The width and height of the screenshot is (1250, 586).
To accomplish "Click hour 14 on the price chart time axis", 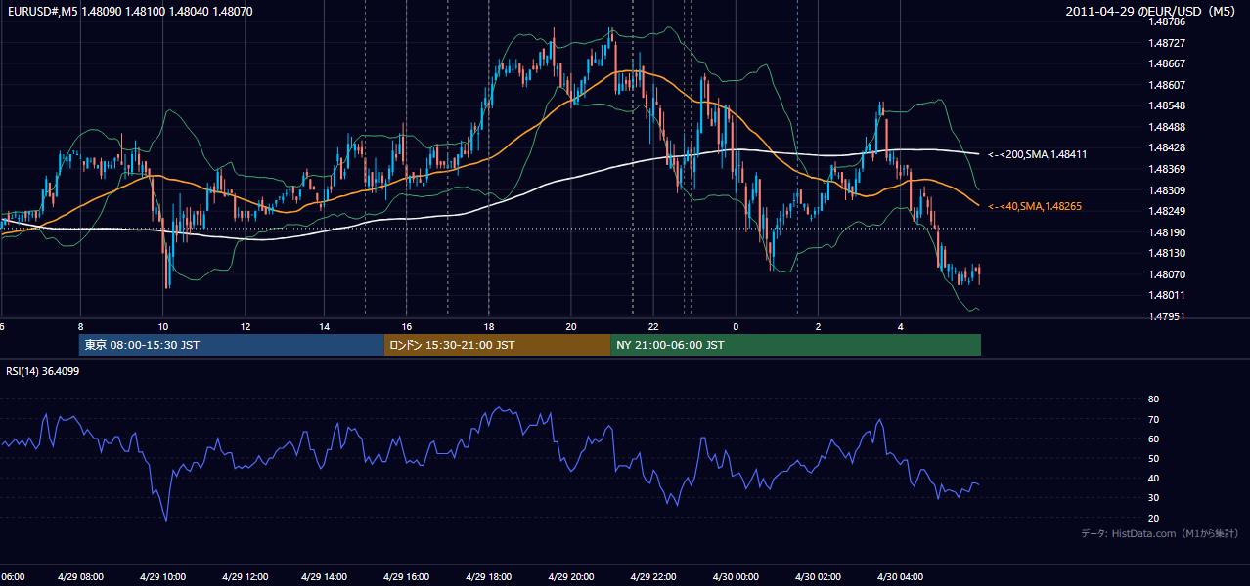I will (326, 326).
